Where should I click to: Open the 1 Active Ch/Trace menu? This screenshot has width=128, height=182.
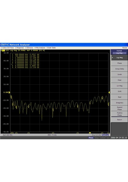coord(7,48)
